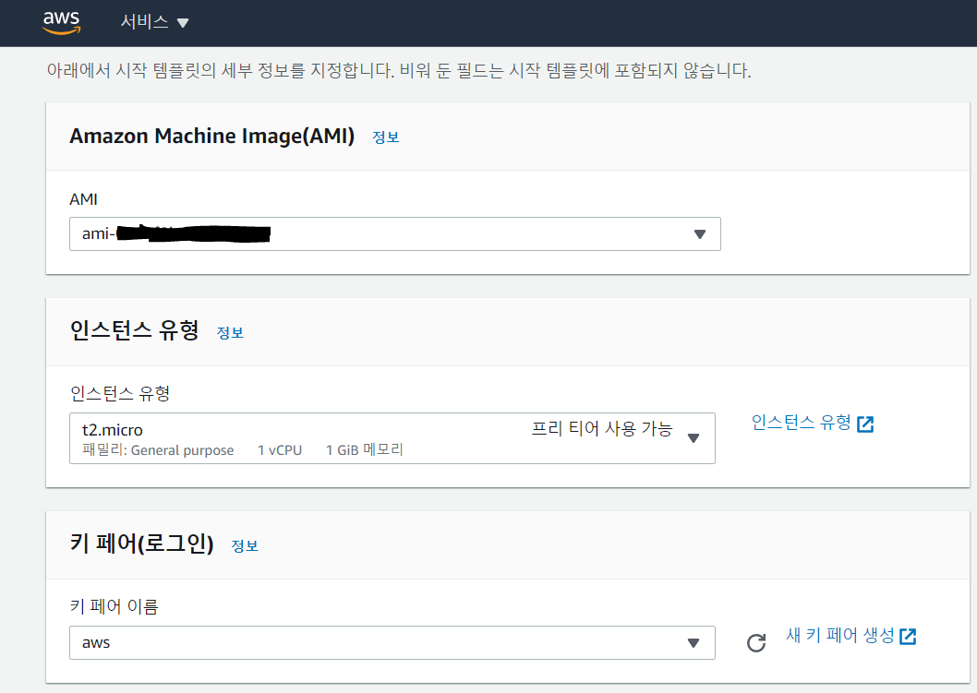Refresh the key pair list
This screenshot has width=977, height=693.
point(756,643)
